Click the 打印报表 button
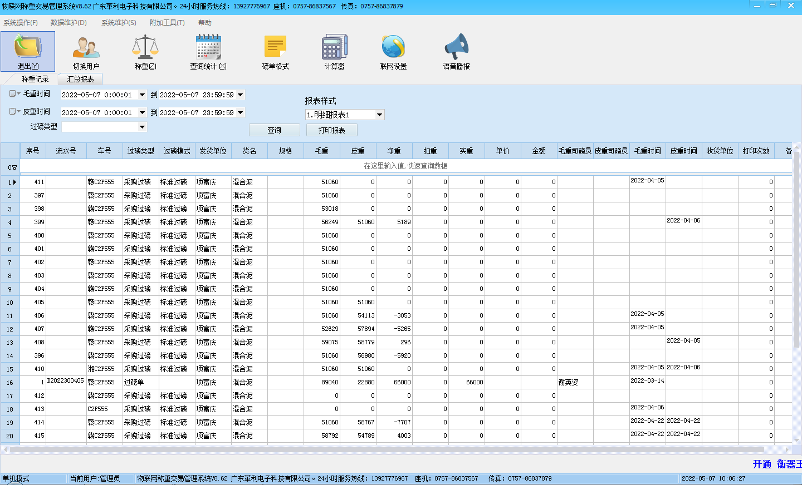 point(331,130)
